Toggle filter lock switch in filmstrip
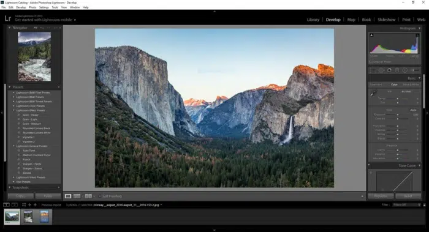Screen dimensions: 429x232 pyautogui.click(x=424, y=204)
